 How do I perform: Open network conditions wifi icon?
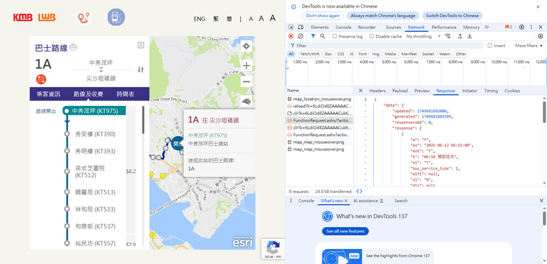click(448, 36)
